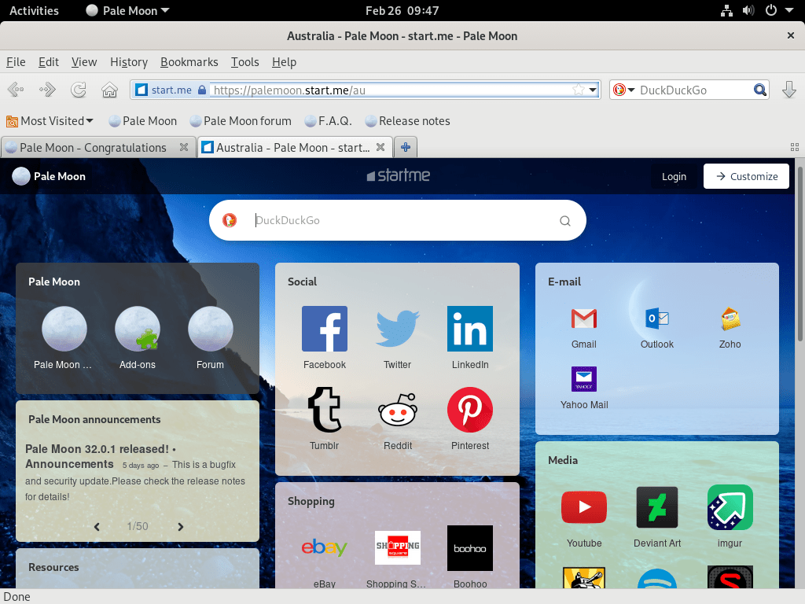The height and width of the screenshot is (604, 805).
Task: Open the File menu
Action: pyautogui.click(x=16, y=62)
